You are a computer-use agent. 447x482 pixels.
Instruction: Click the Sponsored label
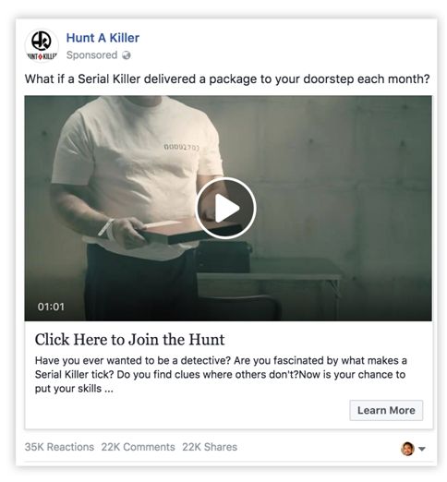[91, 55]
